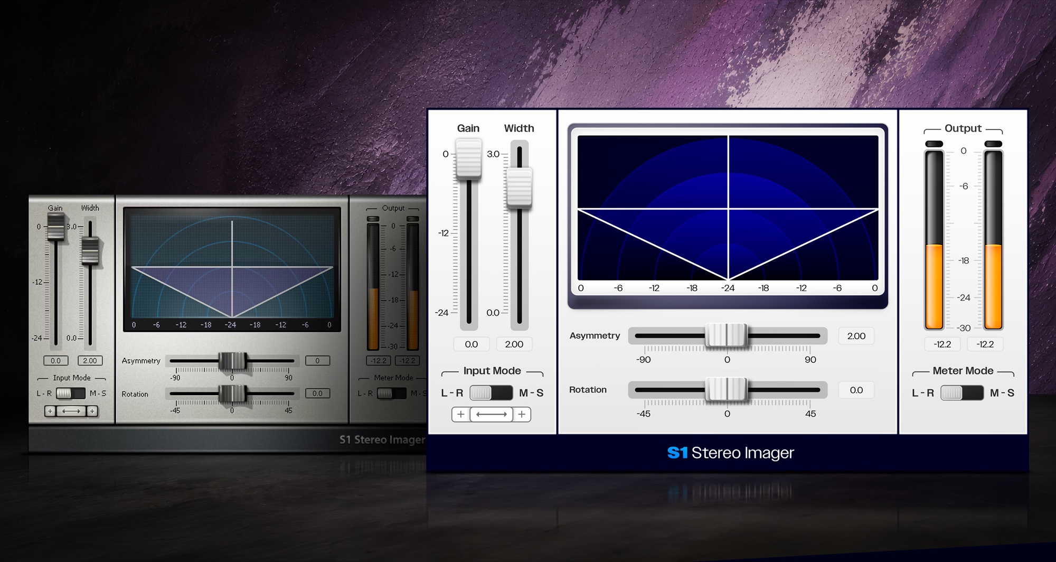This screenshot has height=562, width=1056.
Task: Click the right plus button in the classic S1 window
Action: pyautogui.click(x=92, y=411)
